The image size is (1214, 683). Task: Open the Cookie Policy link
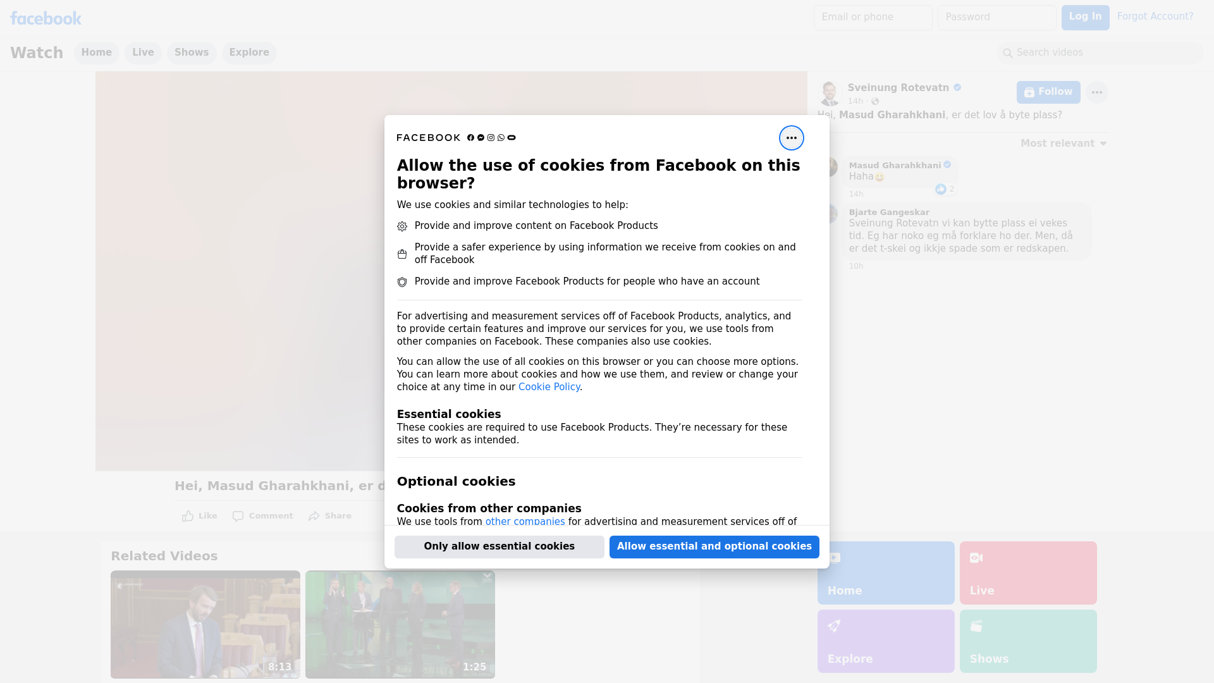pyautogui.click(x=549, y=387)
